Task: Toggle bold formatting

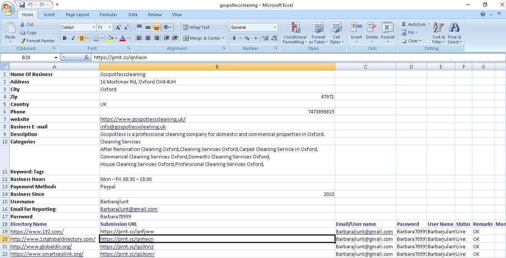Action: click(x=64, y=38)
